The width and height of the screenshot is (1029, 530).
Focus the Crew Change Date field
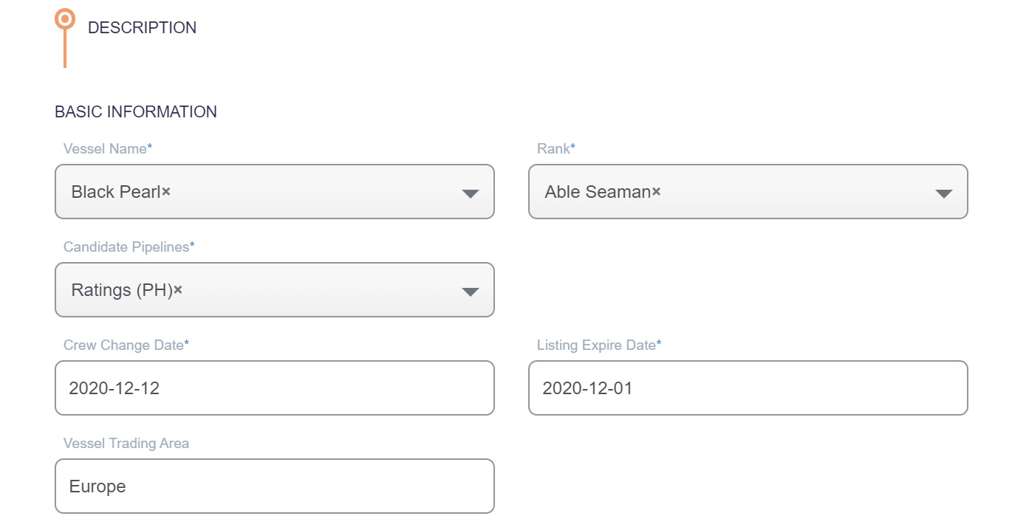click(x=274, y=388)
